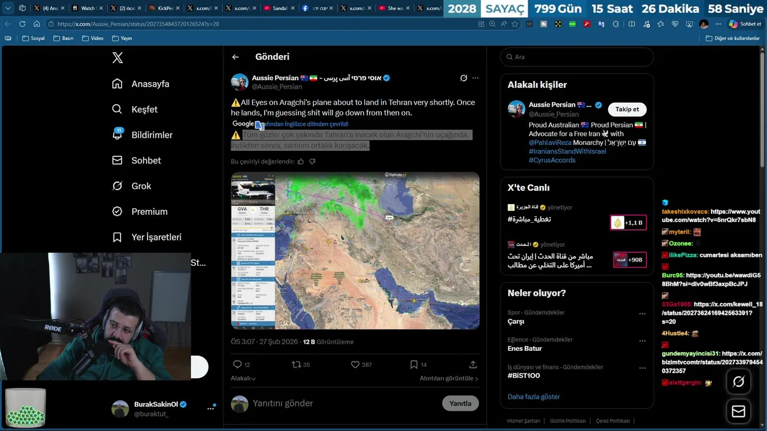
Task: Open Anasayfa home page
Action: point(141,84)
